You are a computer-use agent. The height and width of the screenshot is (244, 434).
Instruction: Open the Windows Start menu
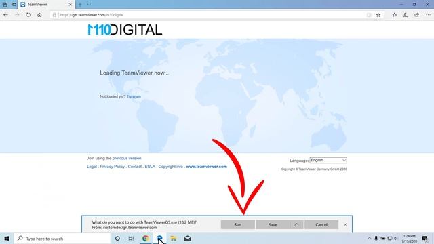(7, 238)
